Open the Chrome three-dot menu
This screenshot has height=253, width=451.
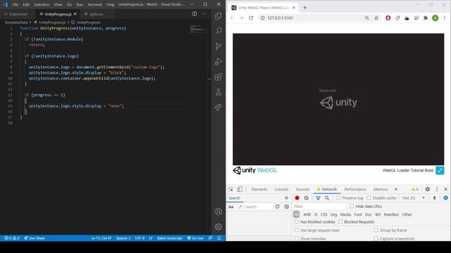[x=445, y=18]
